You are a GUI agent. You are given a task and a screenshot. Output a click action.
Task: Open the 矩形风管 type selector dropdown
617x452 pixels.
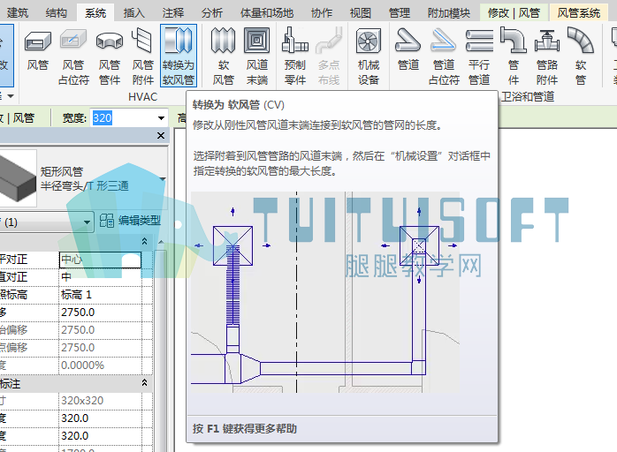(163, 179)
